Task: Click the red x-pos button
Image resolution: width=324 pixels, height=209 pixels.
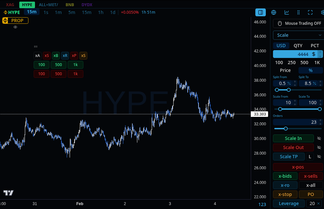Action: [298, 167]
